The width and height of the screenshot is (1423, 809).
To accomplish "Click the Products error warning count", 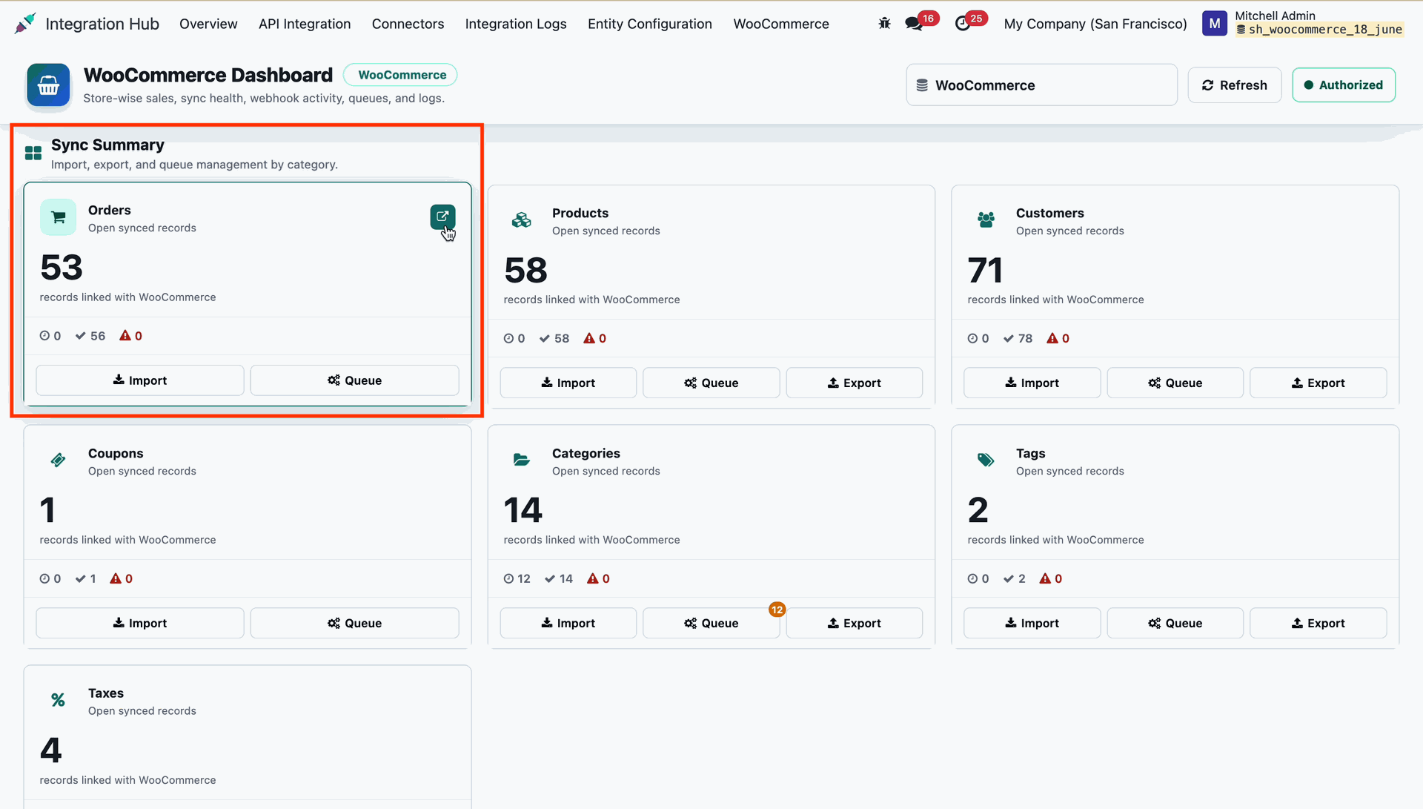I will click(595, 339).
